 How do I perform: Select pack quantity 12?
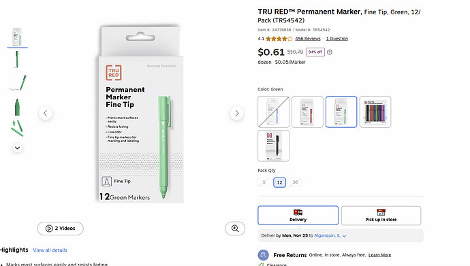click(280, 182)
